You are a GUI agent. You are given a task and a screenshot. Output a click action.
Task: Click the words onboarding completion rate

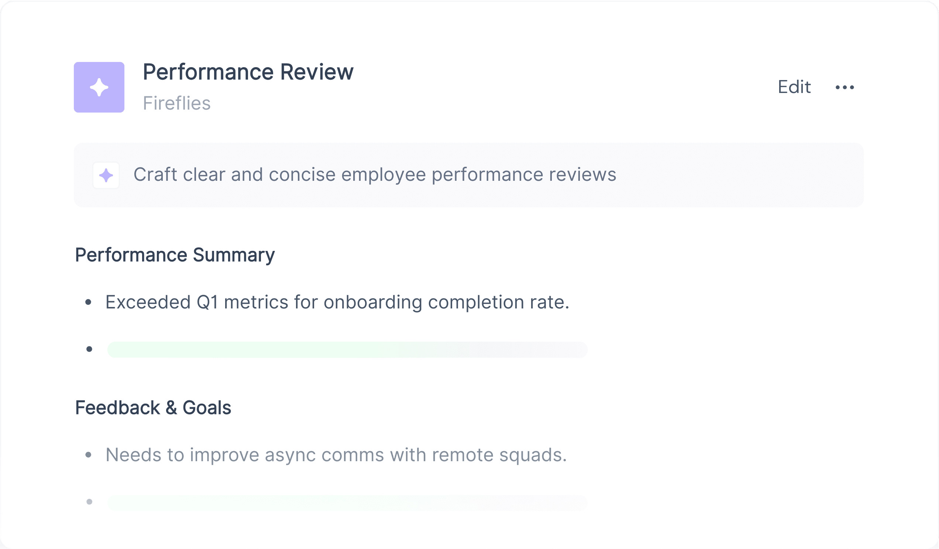point(446,302)
